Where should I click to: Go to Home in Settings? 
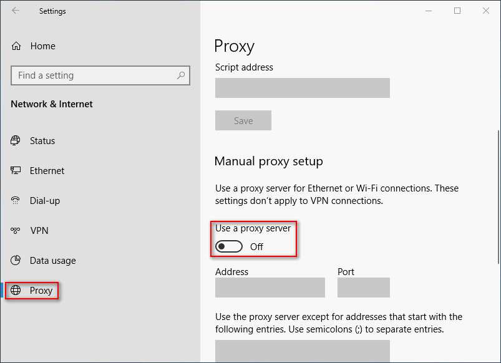42,46
